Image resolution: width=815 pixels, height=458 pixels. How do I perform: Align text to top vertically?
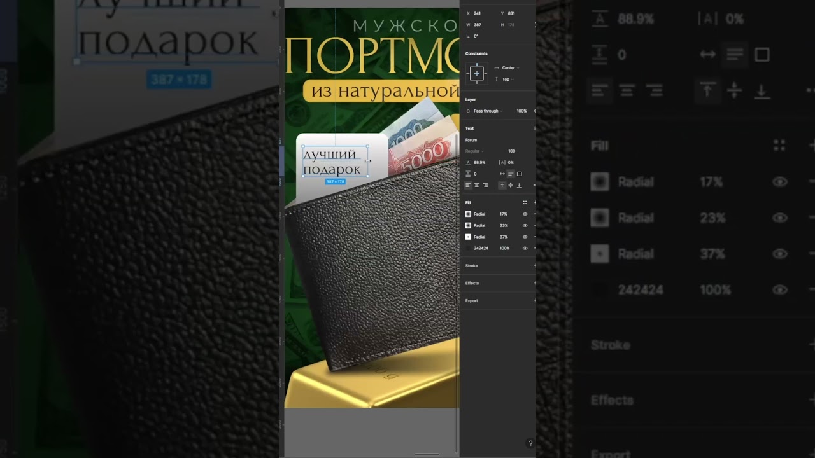(502, 185)
